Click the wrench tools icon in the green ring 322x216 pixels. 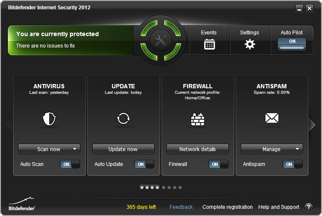pos(161,41)
